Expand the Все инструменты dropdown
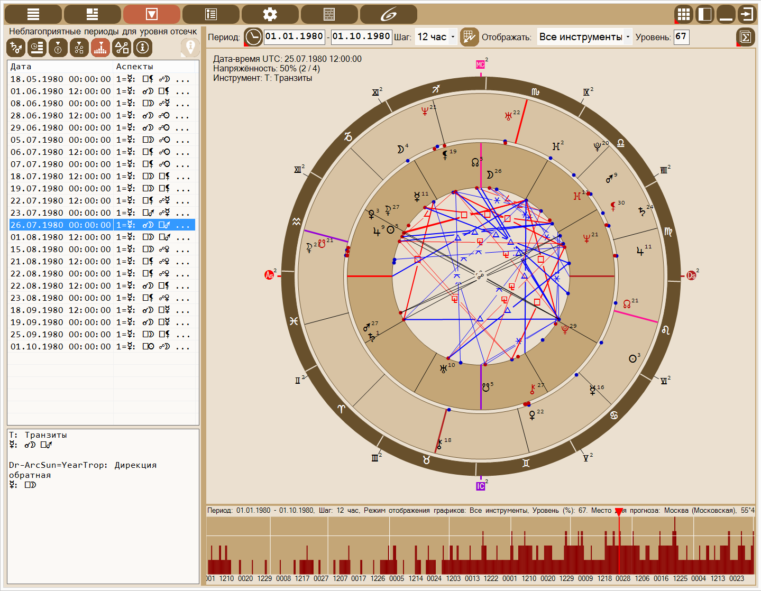 point(584,37)
